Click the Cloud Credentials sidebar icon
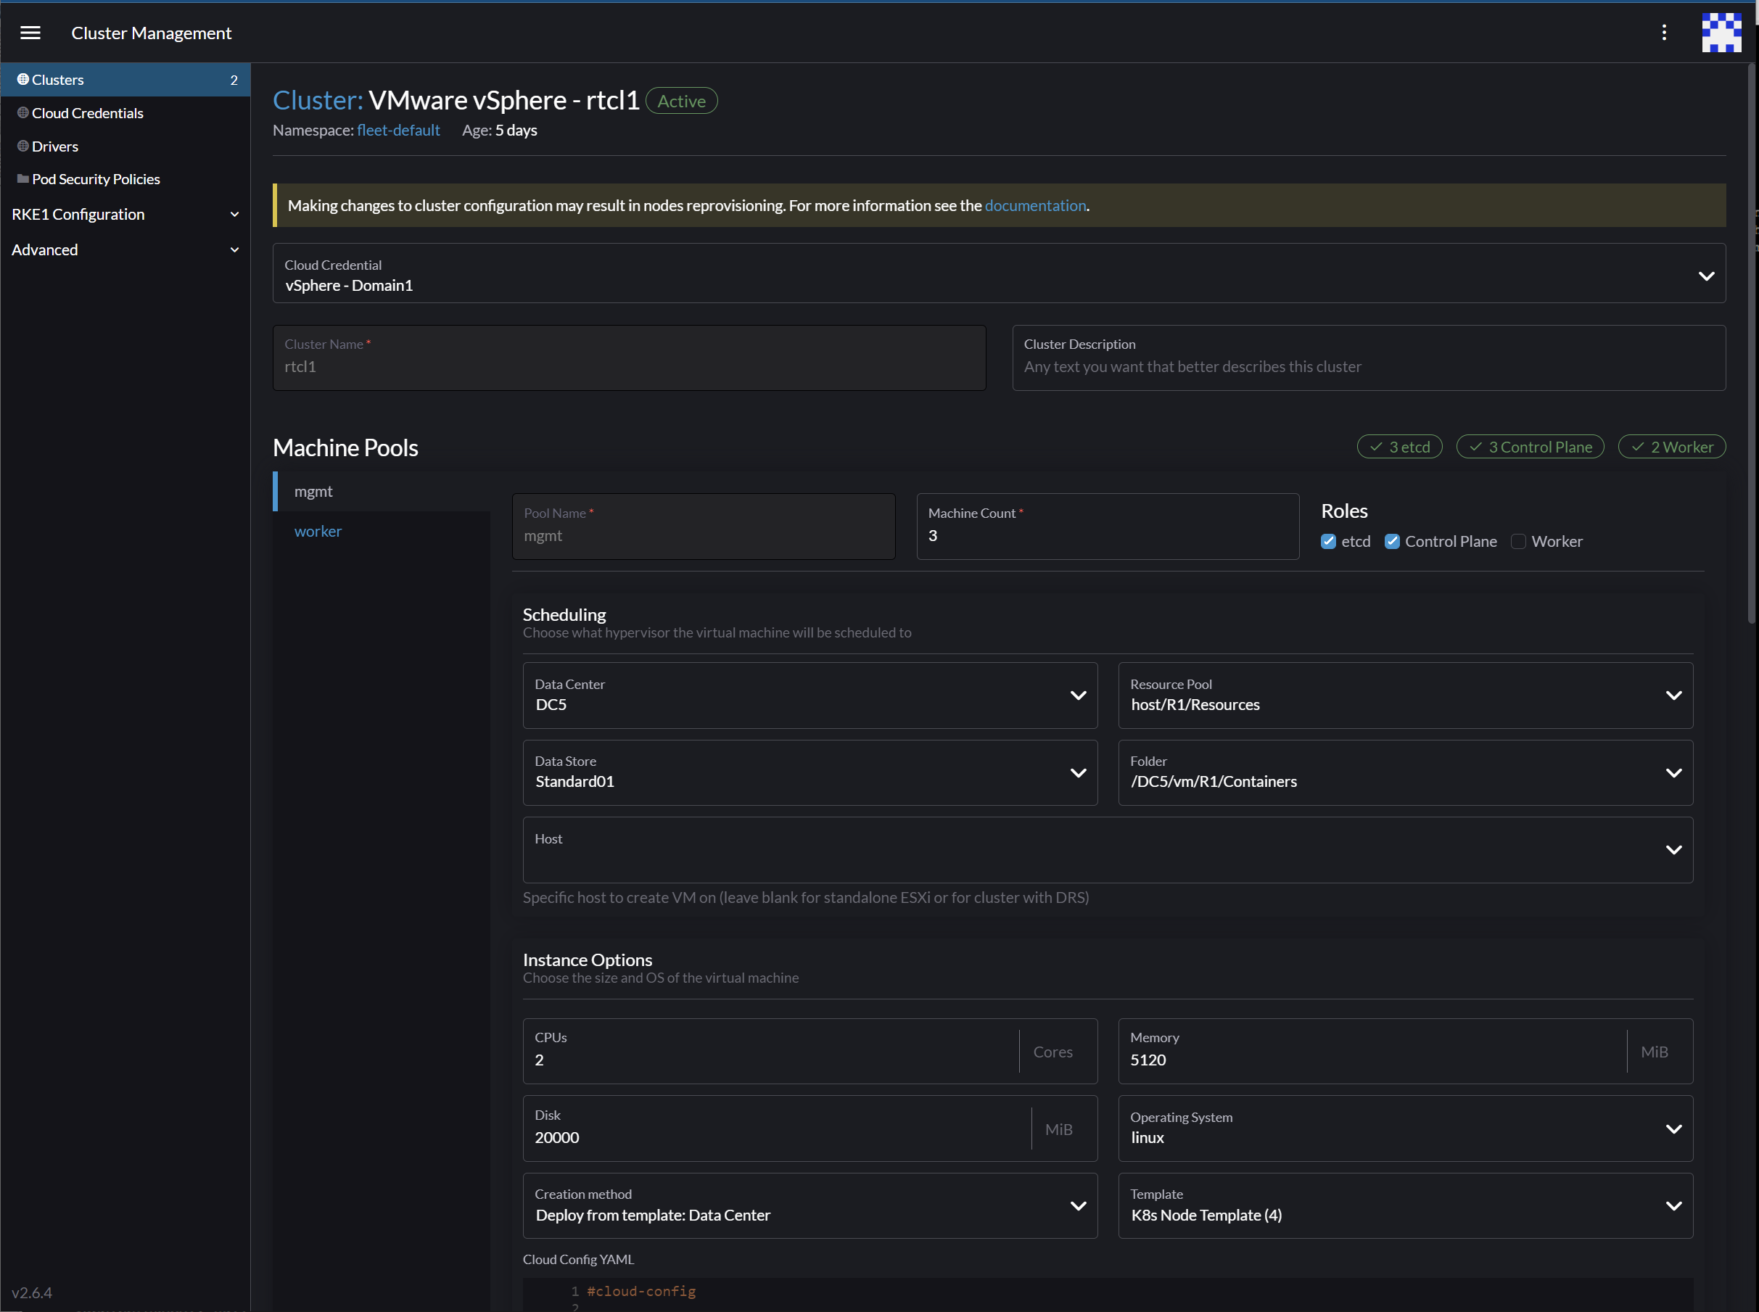The width and height of the screenshot is (1759, 1312). (23, 112)
